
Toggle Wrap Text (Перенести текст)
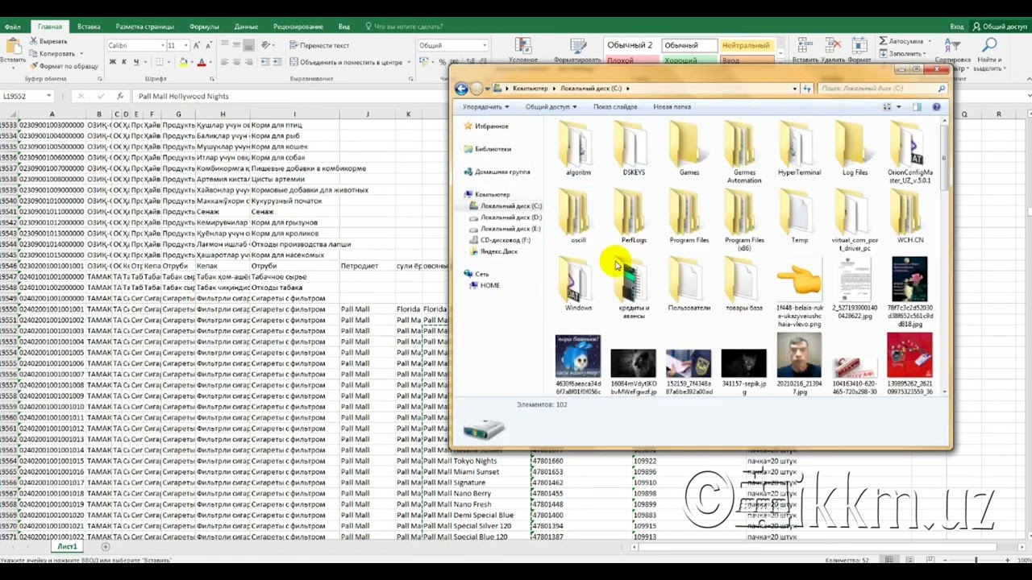(x=319, y=46)
